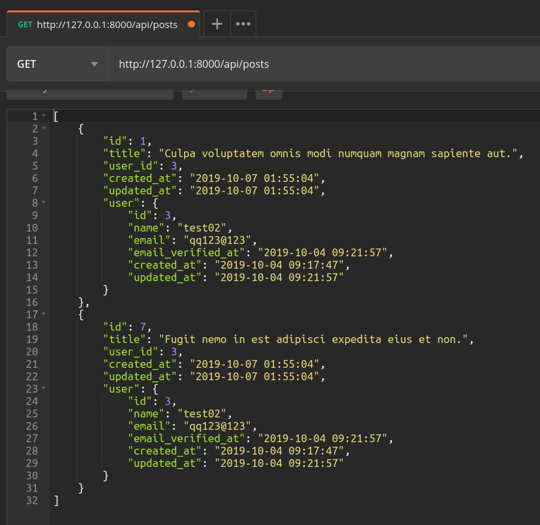Viewport: 540px width, 525px height.
Task: Click the created_at value on line 28
Action: [279, 451]
